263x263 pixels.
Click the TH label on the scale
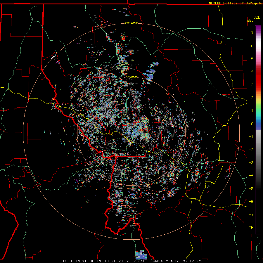[x=251, y=228]
